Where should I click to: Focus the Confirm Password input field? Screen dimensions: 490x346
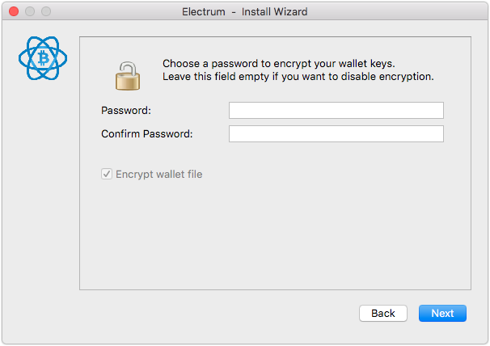click(336, 133)
